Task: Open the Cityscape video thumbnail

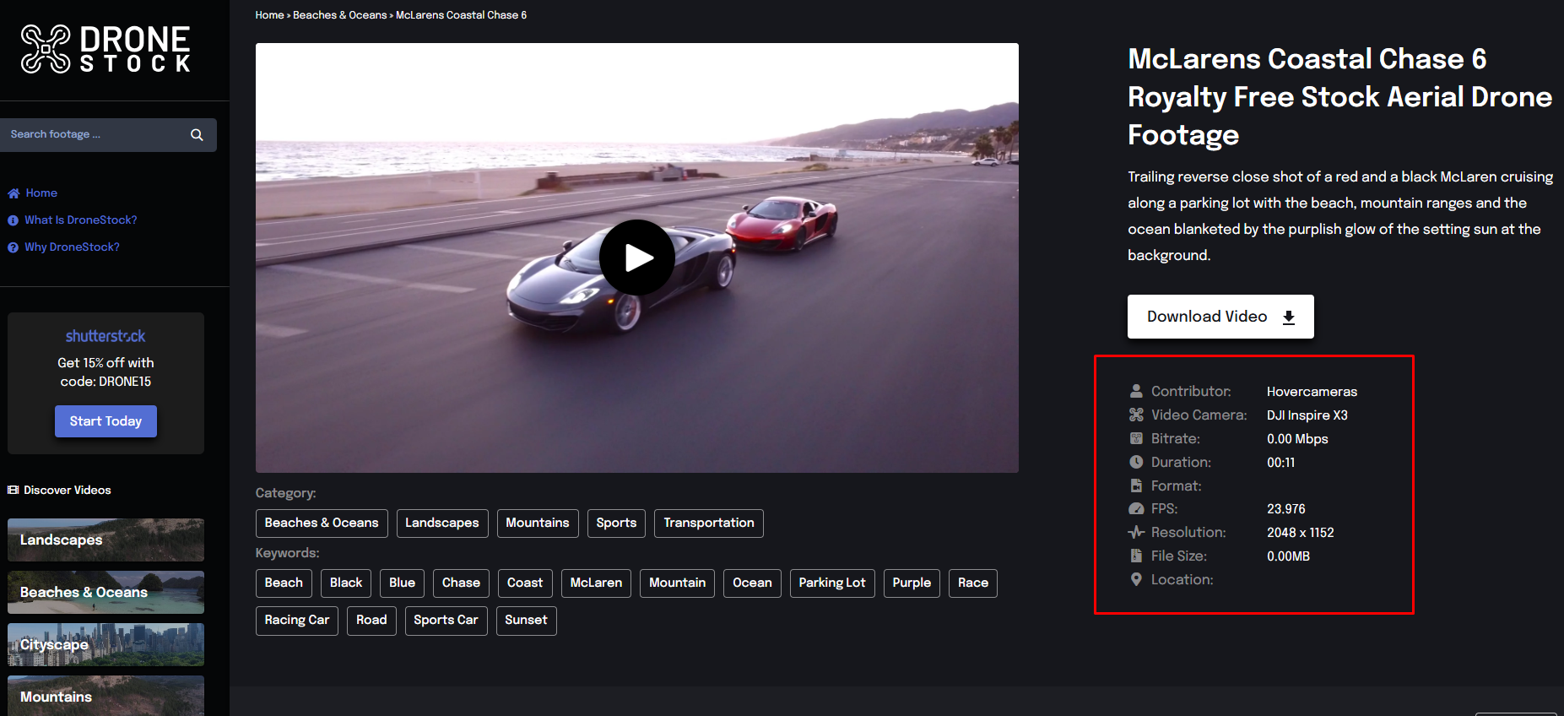Action: (106, 645)
